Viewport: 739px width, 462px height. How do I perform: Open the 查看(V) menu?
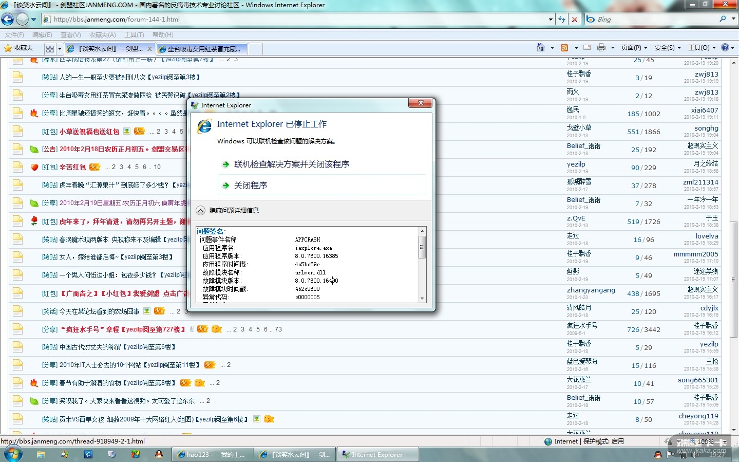coord(71,35)
